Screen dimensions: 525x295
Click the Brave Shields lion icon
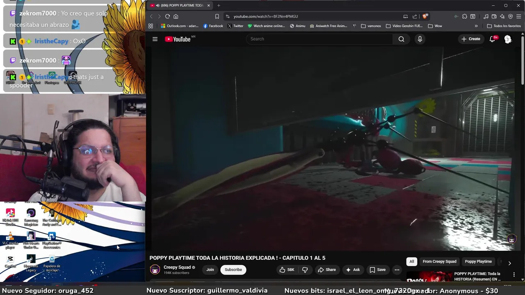click(425, 16)
